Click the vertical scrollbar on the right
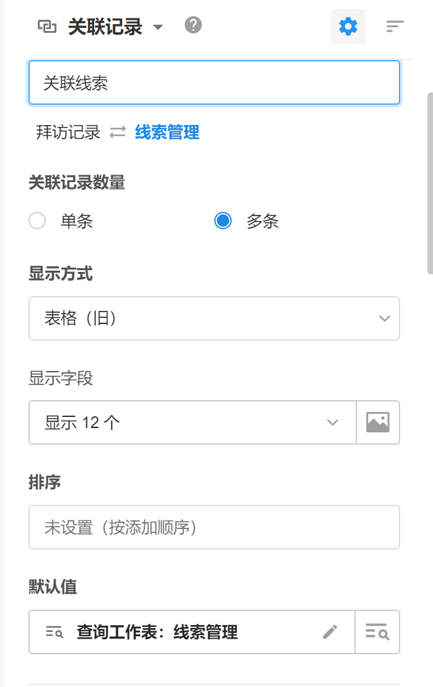 click(x=430, y=183)
